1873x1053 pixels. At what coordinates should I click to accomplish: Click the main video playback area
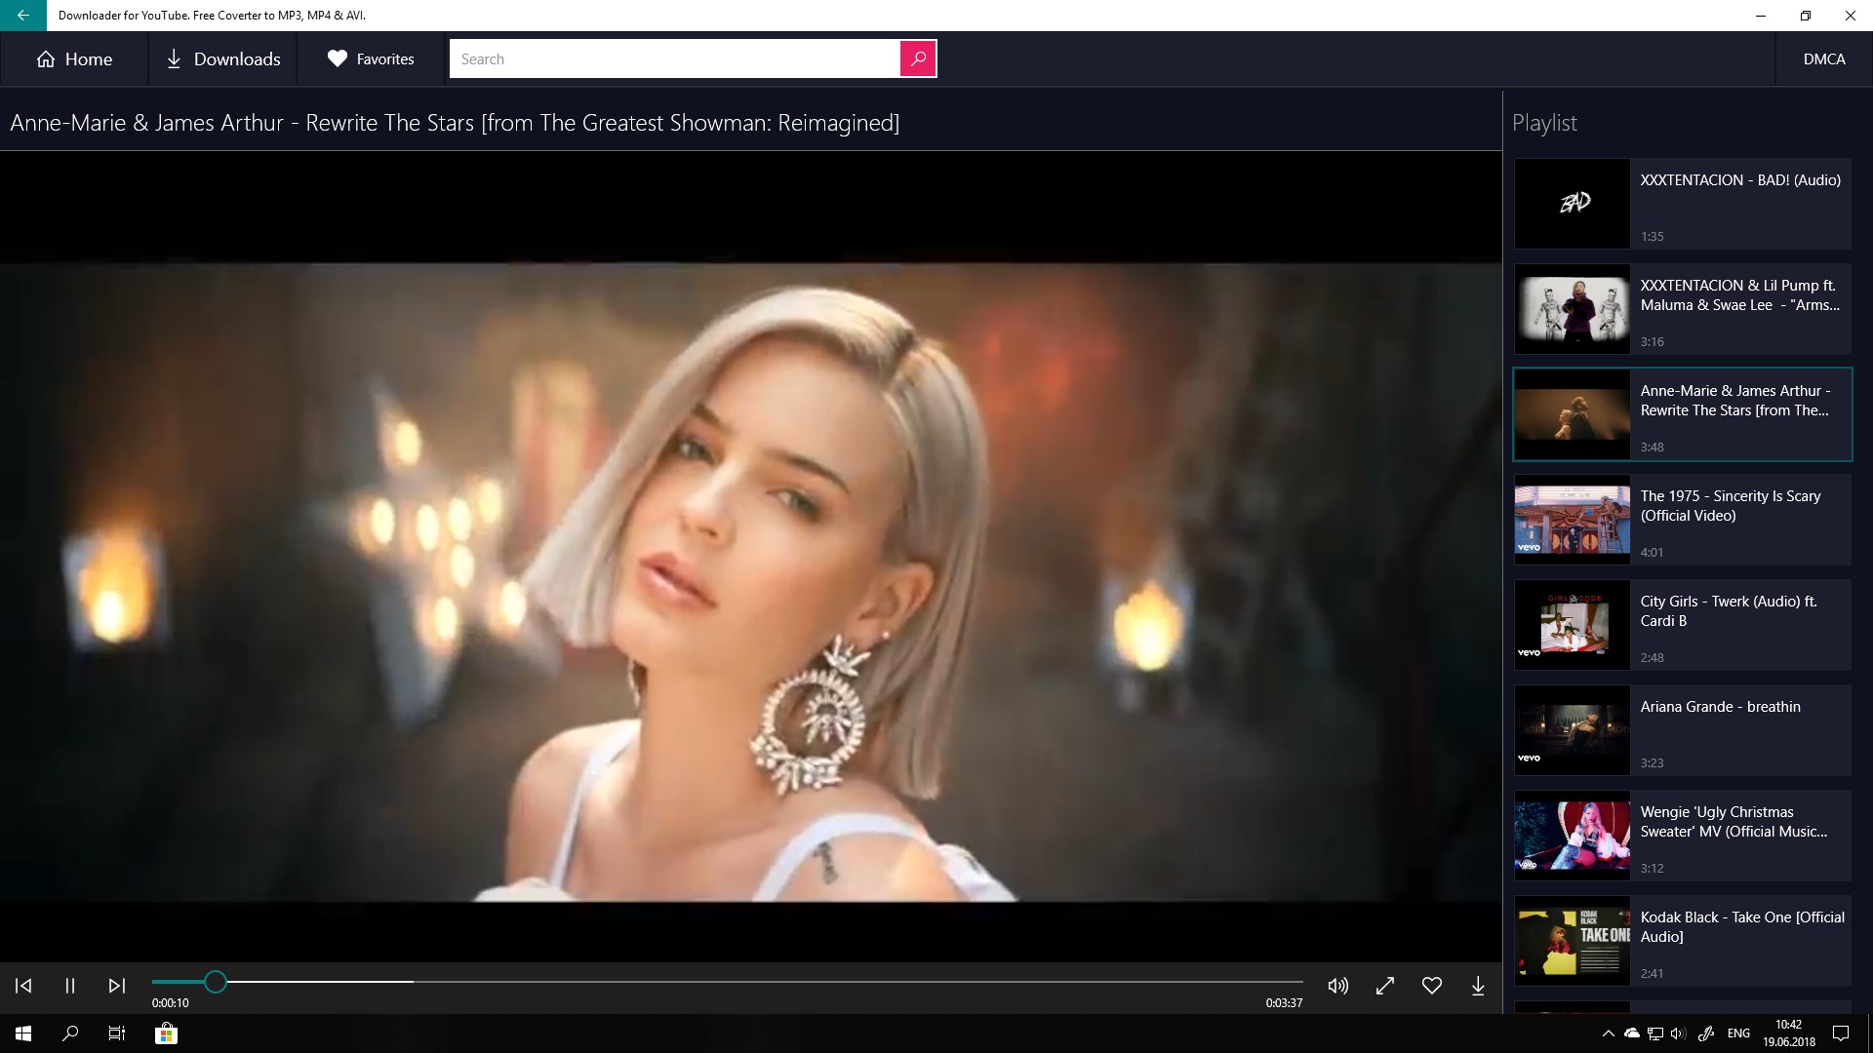click(x=751, y=556)
